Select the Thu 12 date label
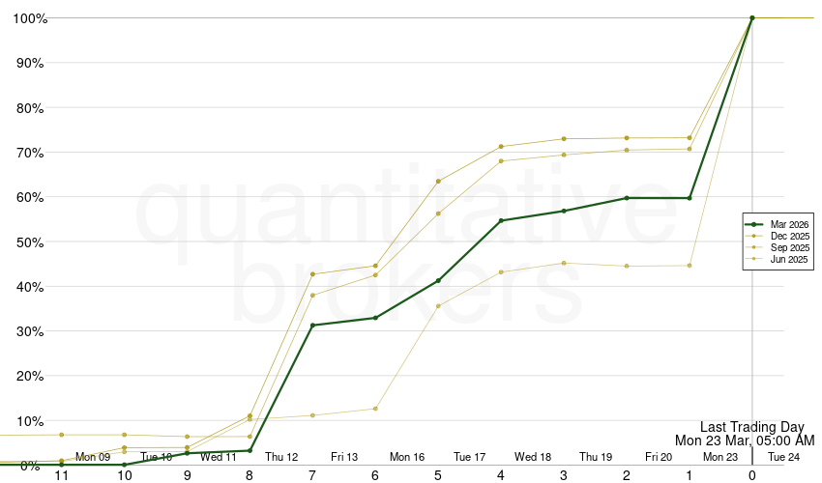Image resolution: width=822 pixels, height=483 pixels. tap(281, 457)
